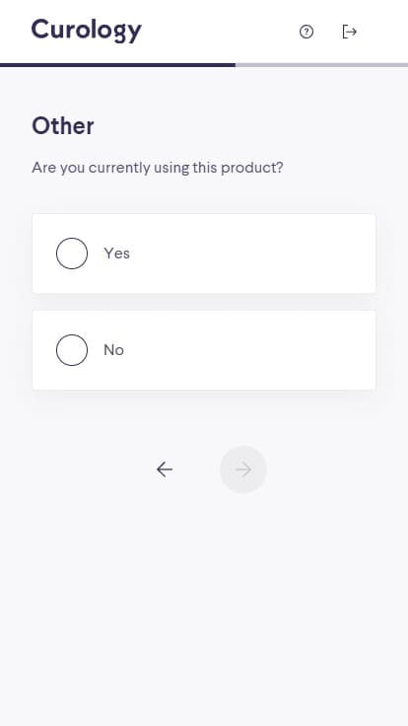Advance to the next question
The image size is (408, 726).
click(243, 470)
